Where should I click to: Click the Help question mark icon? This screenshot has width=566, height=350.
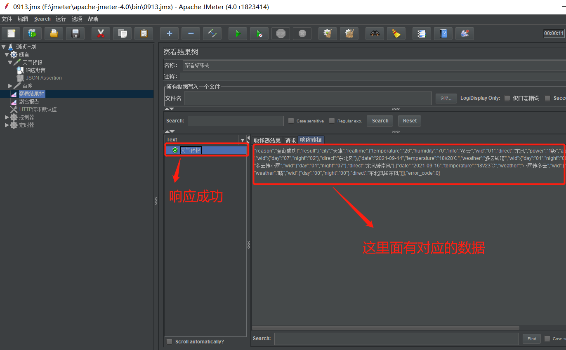(443, 33)
